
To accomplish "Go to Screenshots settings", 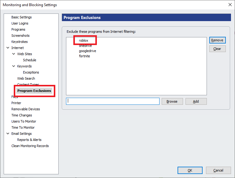I will [x=20, y=36].
